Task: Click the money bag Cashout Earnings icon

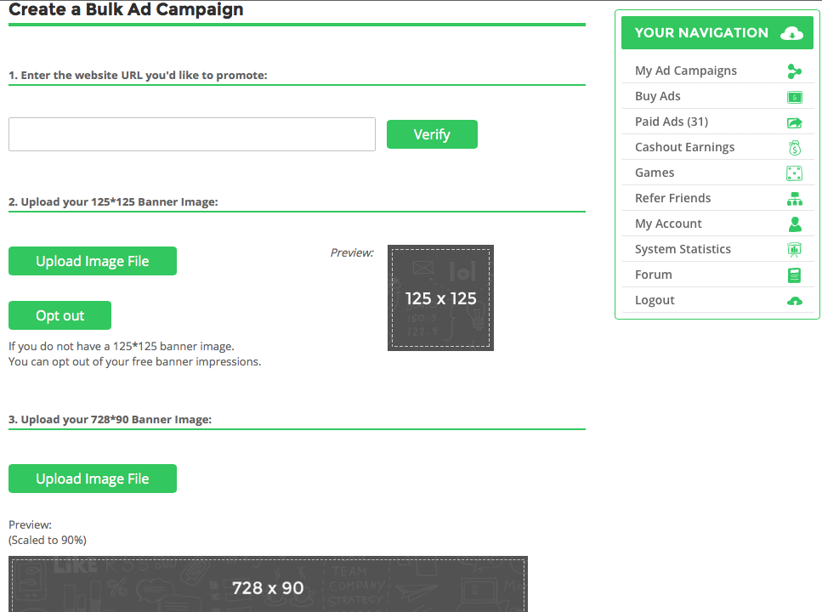Action: [794, 148]
